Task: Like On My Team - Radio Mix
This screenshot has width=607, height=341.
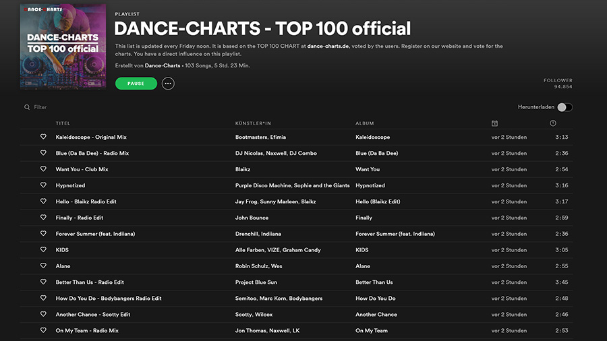Action: tap(43, 330)
